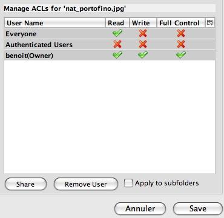The width and height of the screenshot is (224, 218).
Task: Toggle Read checkmark for benoit(Owner)
Action: pyautogui.click(x=117, y=55)
